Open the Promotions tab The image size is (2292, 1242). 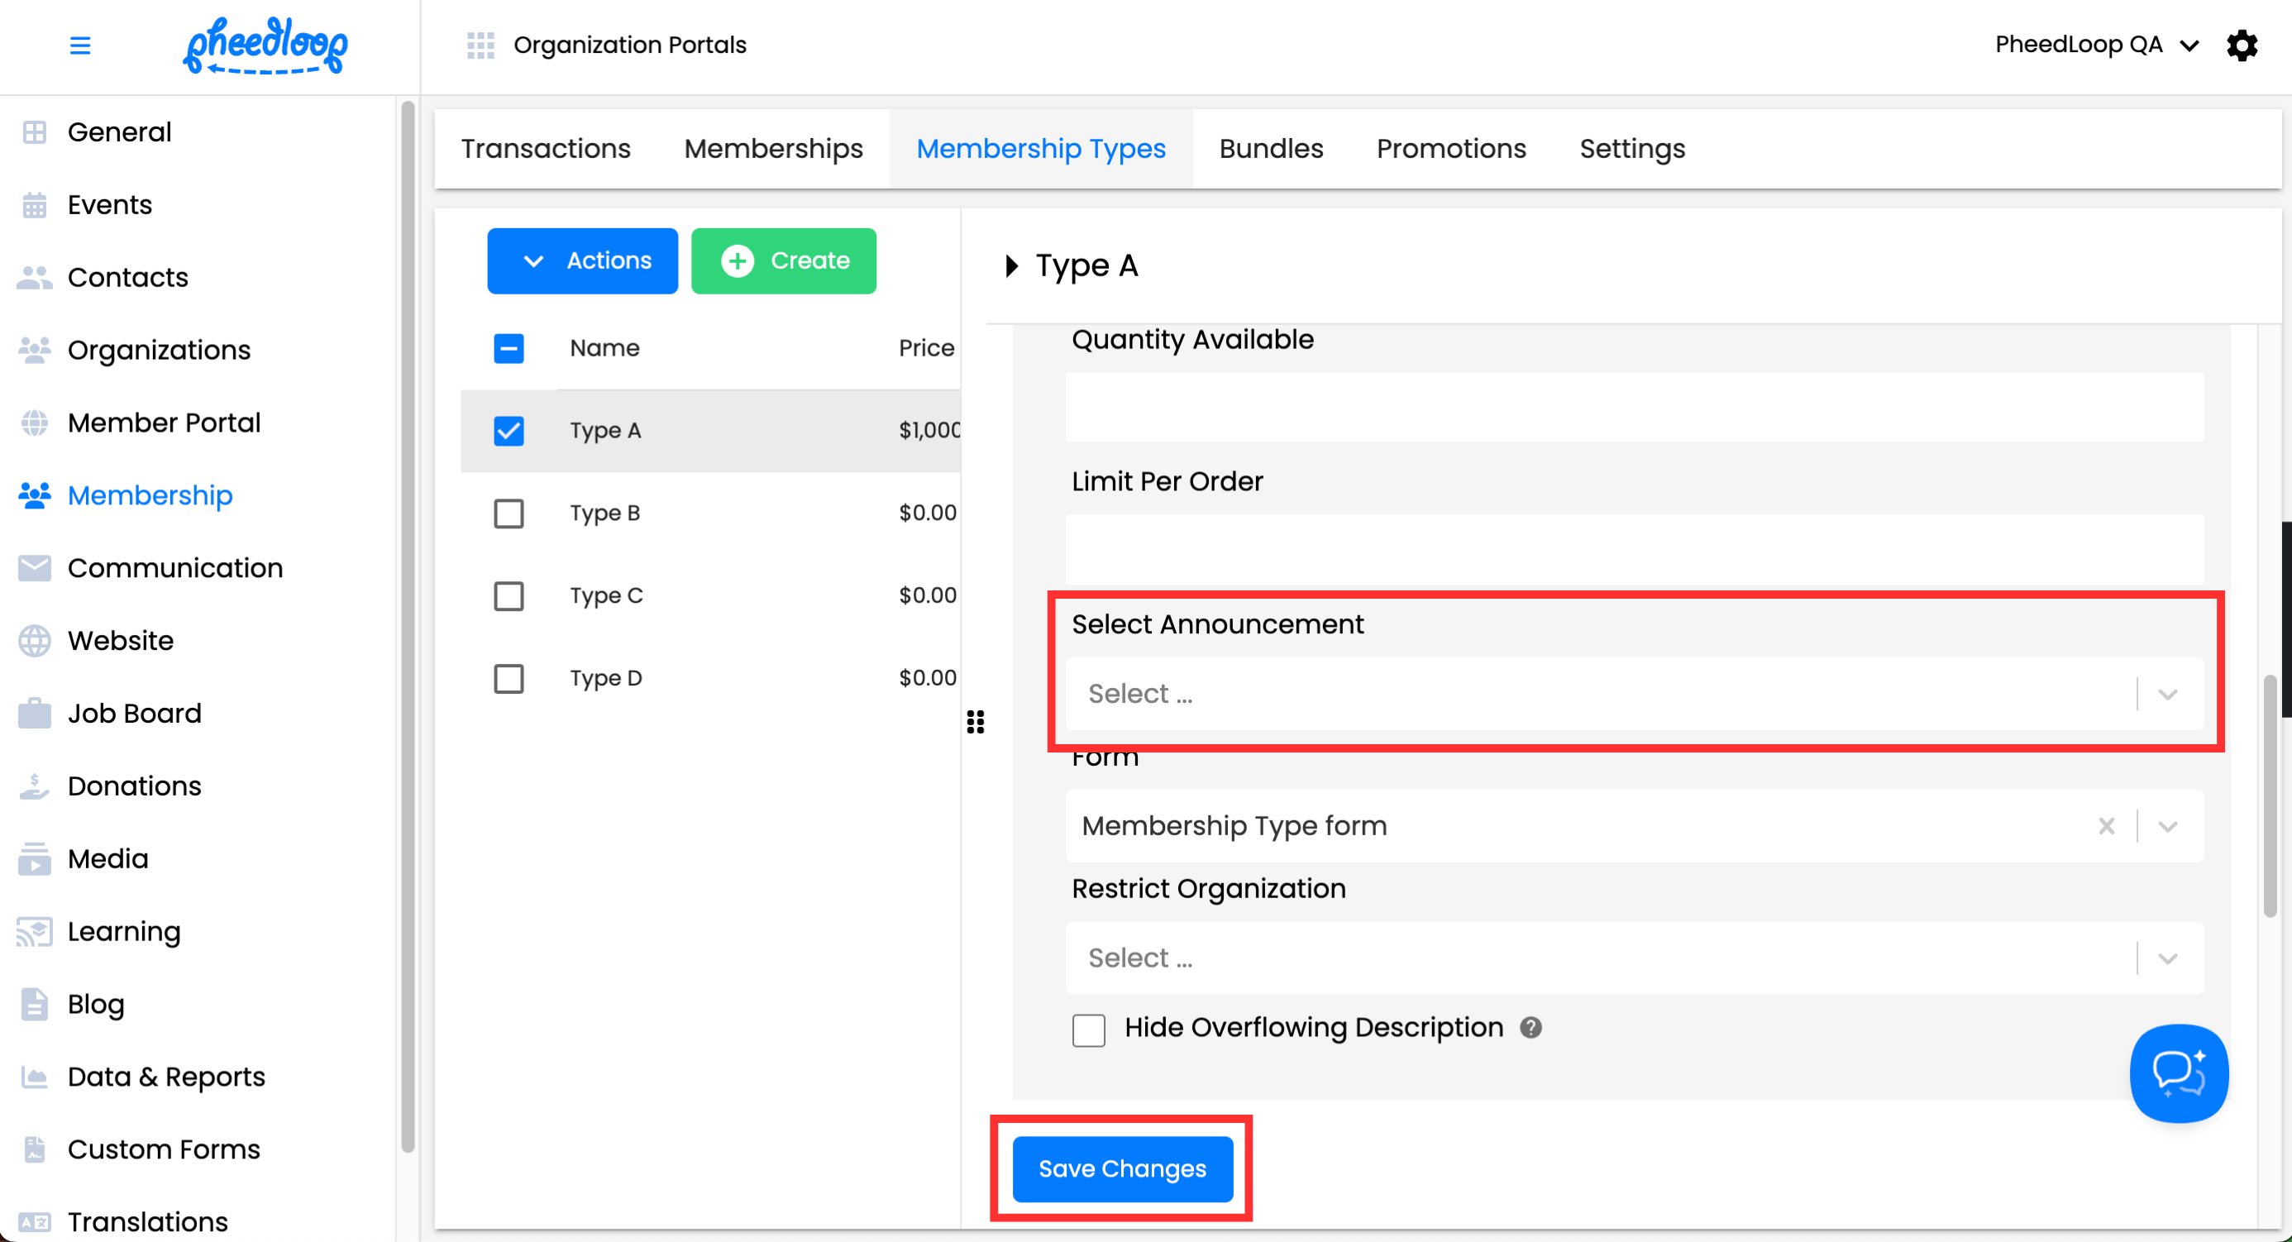coord(1450,149)
